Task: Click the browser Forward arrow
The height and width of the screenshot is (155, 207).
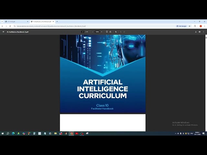Action: tap(6, 26)
